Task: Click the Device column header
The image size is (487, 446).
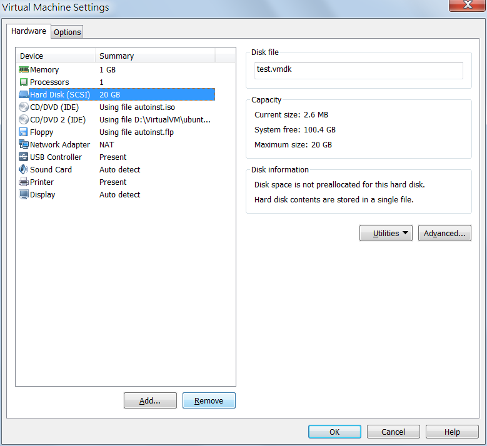Action: tap(55, 56)
